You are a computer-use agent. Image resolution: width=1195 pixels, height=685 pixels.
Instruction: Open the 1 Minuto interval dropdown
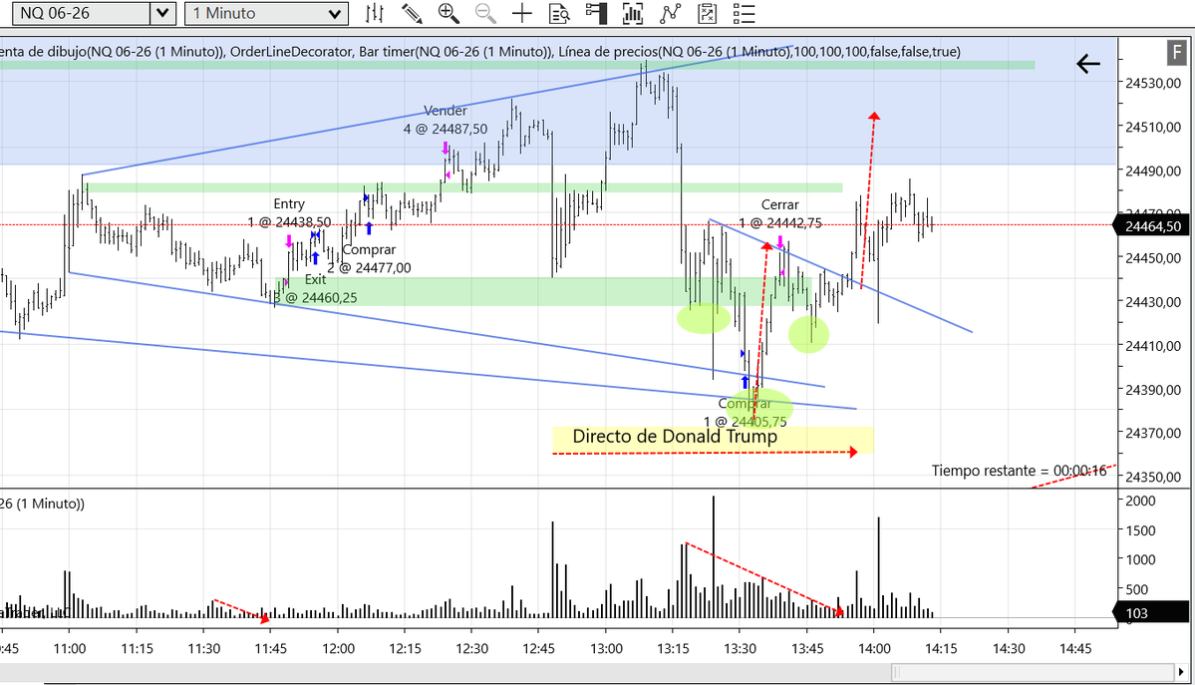click(266, 13)
